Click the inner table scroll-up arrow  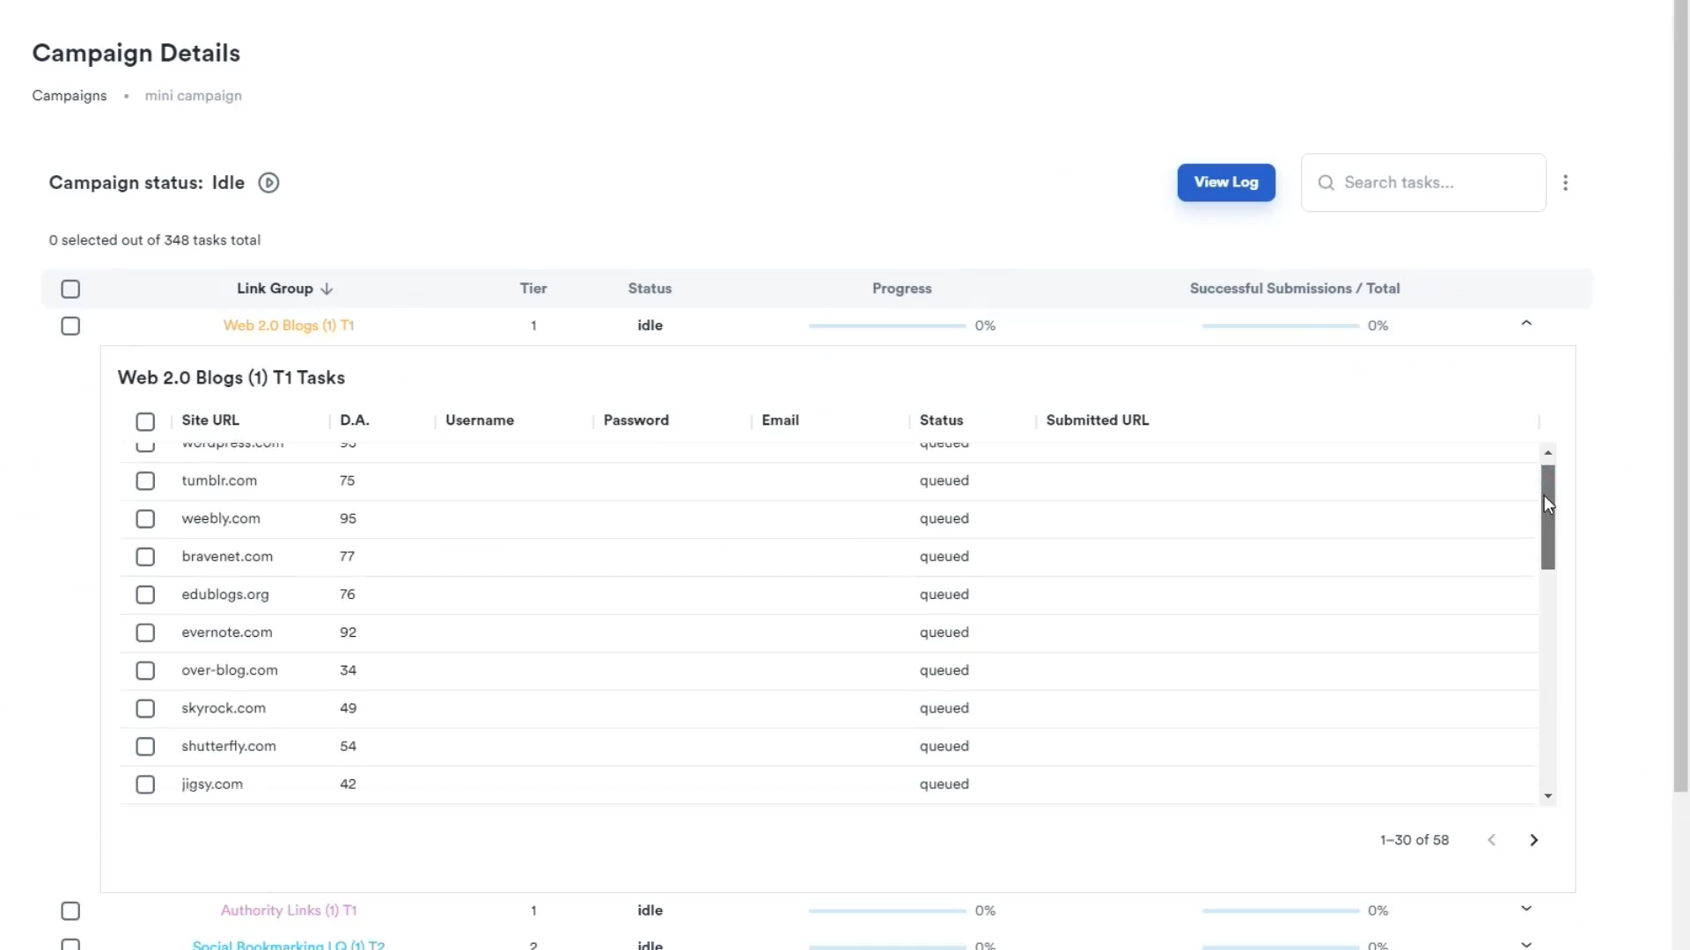1547,452
